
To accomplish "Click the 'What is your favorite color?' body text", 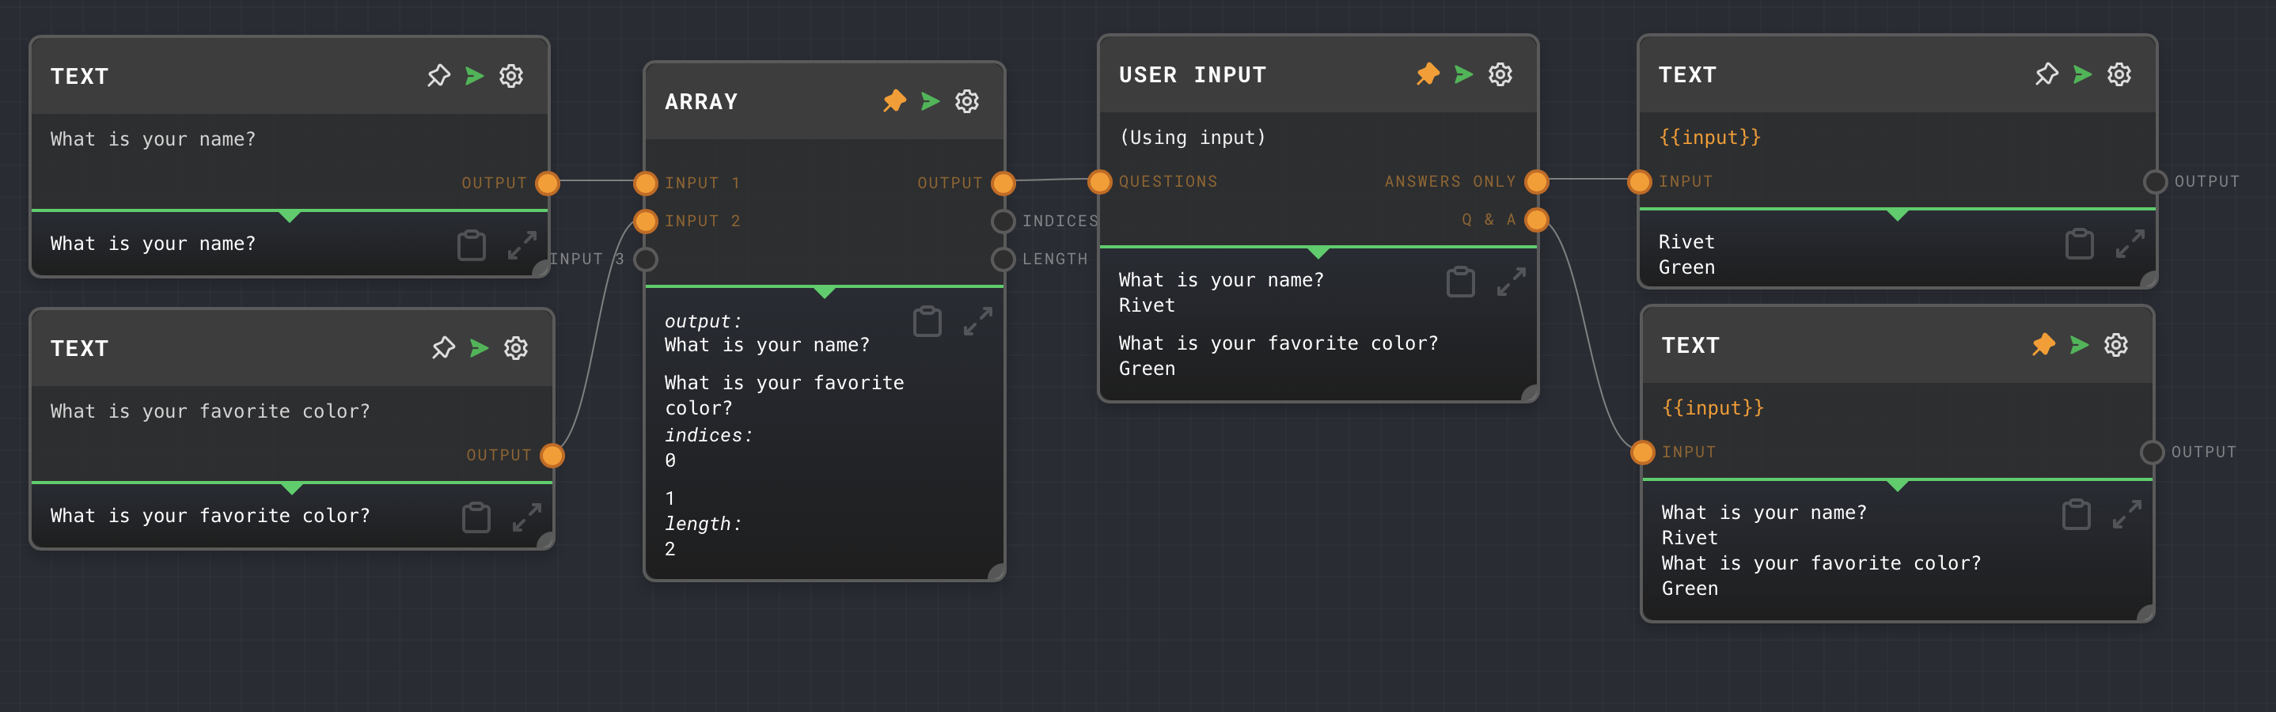I will (211, 411).
